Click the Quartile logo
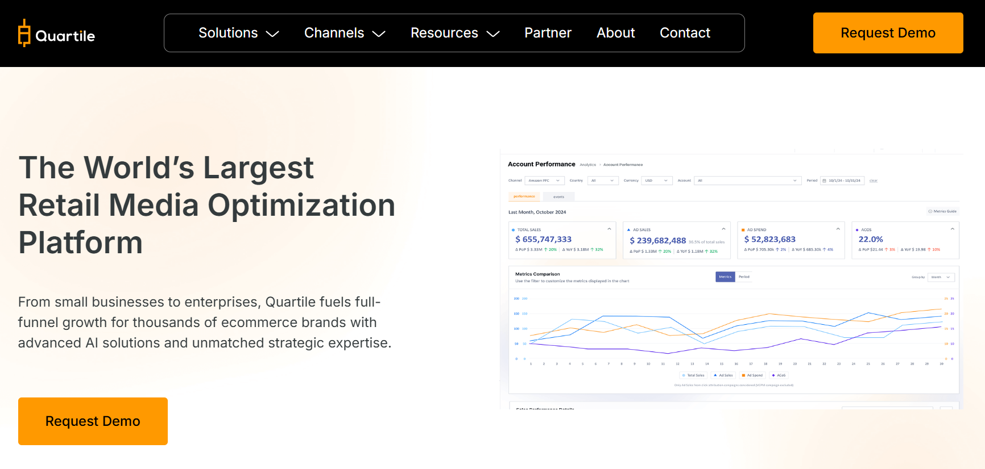This screenshot has height=469, width=985. pos(56,33)
